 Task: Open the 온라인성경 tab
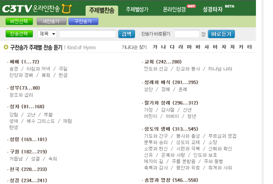click(x=174, y=9)
